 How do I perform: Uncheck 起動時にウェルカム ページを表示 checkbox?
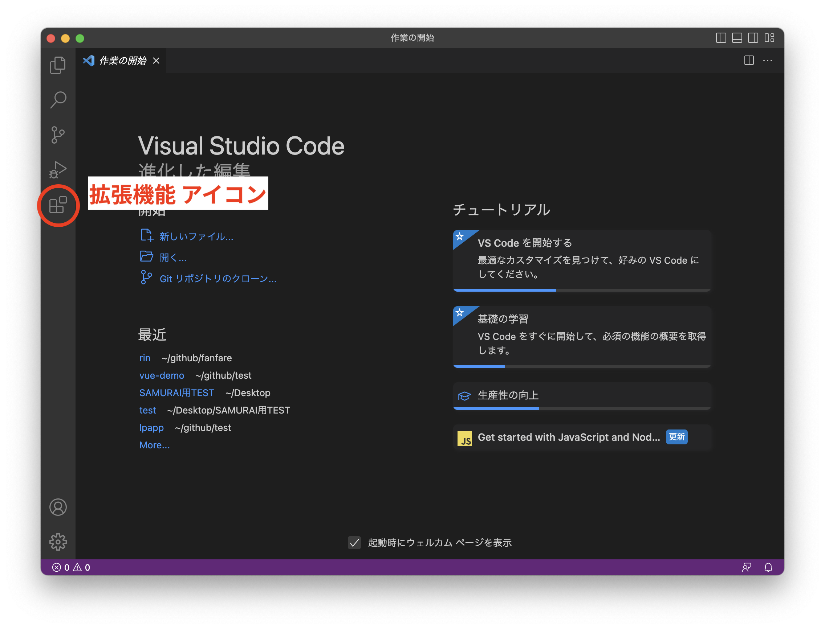coord(354,542)
